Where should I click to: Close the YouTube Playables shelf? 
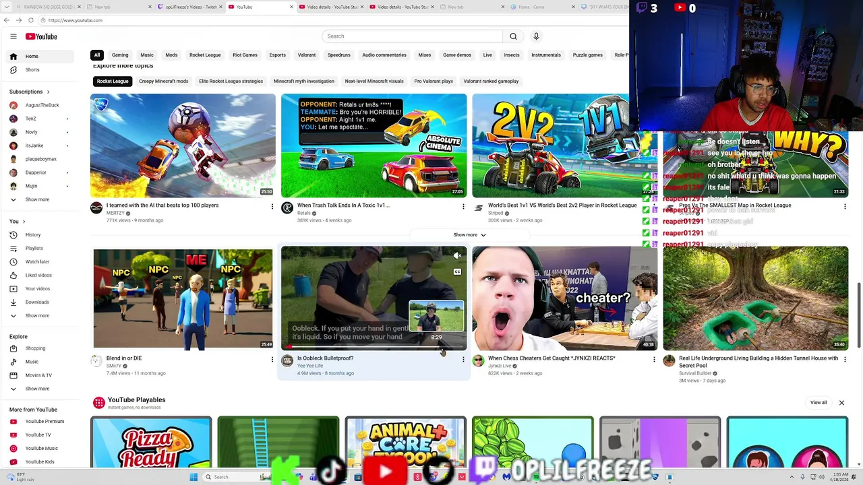click(x=841, y=403)
